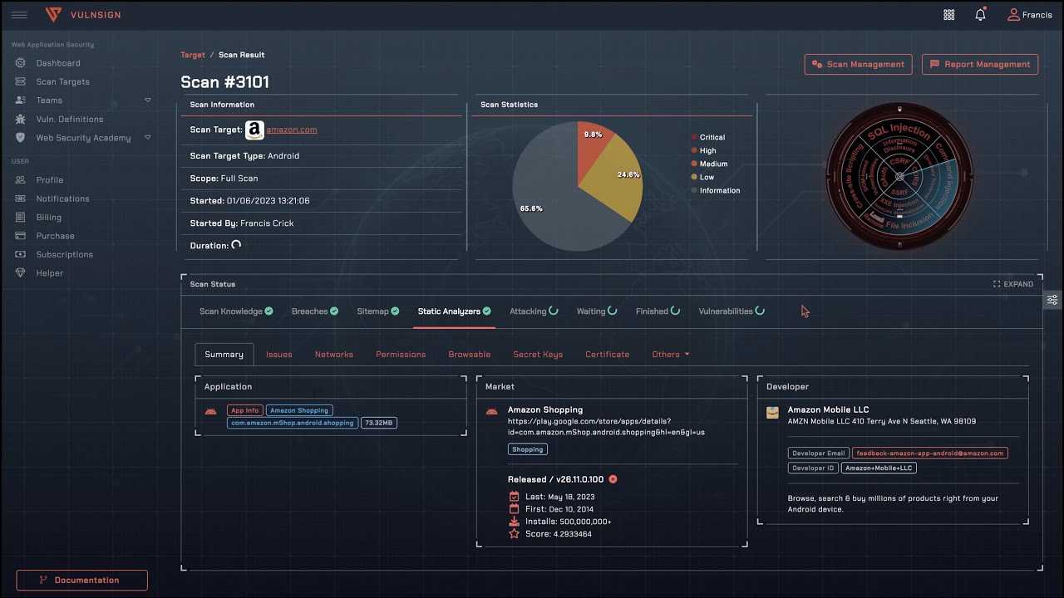This screenshot has width=1064, height=598.
Task: Click the Helper diamond icon
Action: pos(20,273)
